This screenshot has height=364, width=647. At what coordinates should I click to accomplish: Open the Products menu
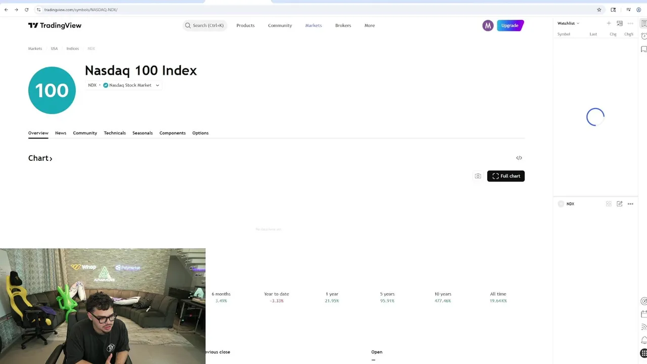(245, 25)
